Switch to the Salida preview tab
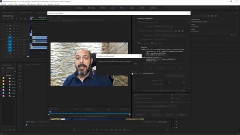Screen dimensions: 240x135 pyautogui.click(x=59, y=17)
